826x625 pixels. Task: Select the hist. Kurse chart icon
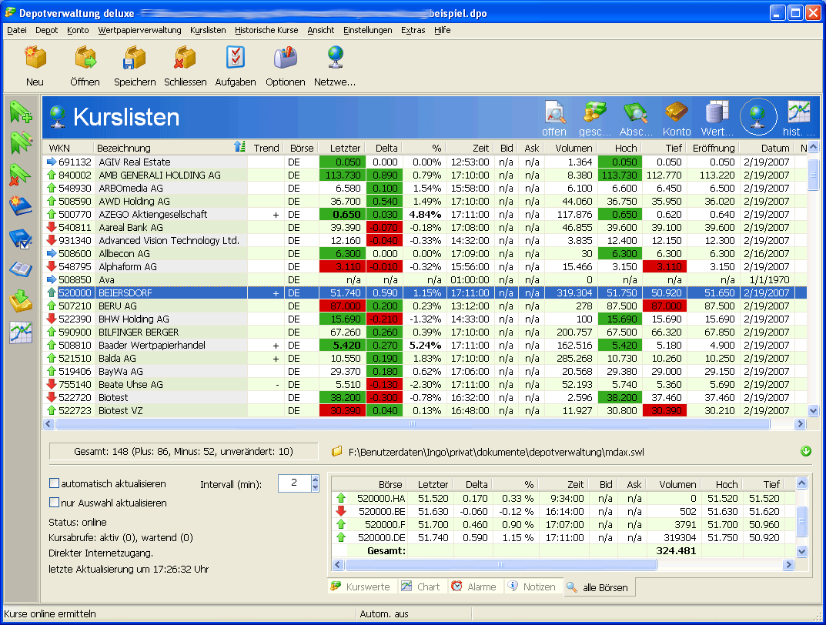click(x=799, y=114)
